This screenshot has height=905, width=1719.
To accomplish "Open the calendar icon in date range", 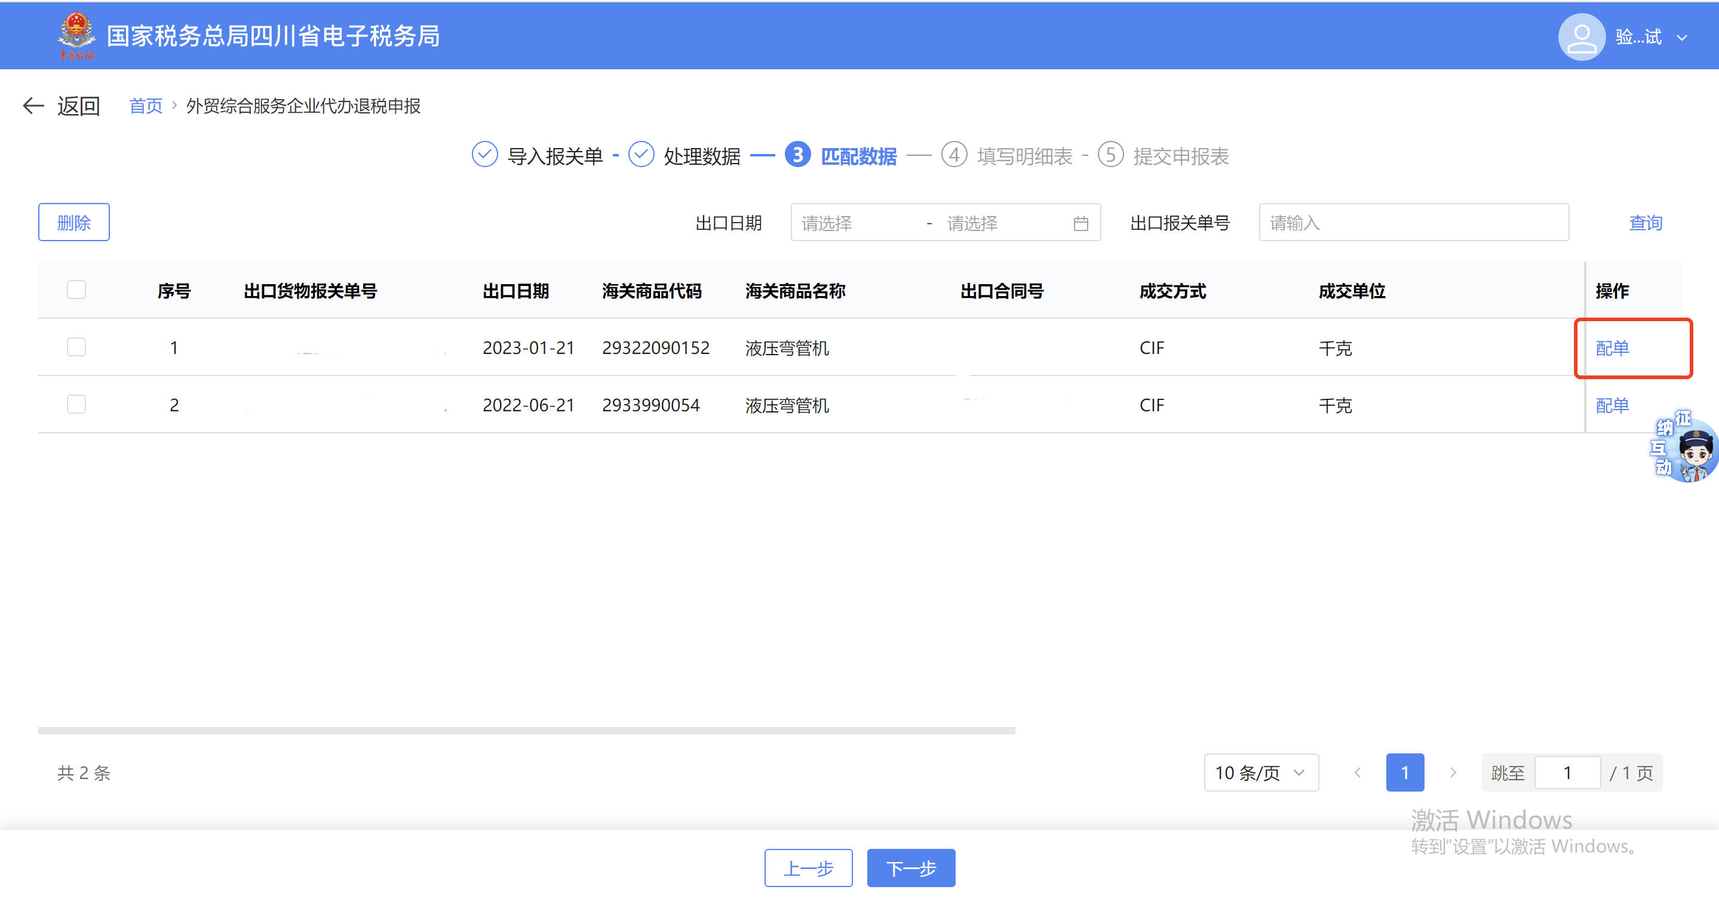I will tap(1080, 223).
